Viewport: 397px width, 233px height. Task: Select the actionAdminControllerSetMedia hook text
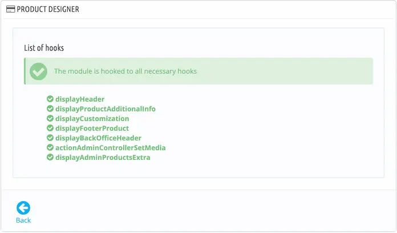click(x=111, y=147)
